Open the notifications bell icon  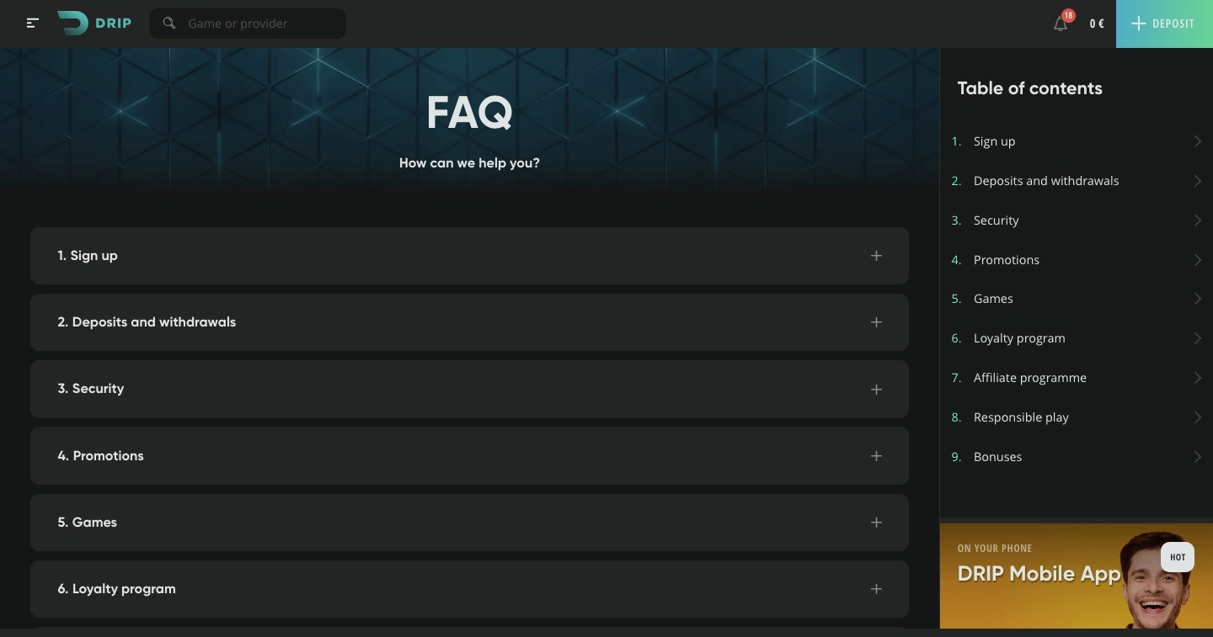pyautogui.click(x=1061, y=24)
